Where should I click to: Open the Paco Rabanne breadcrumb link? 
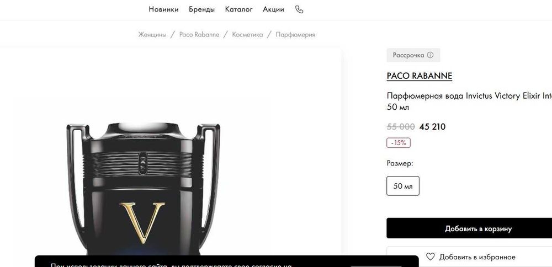199,34
